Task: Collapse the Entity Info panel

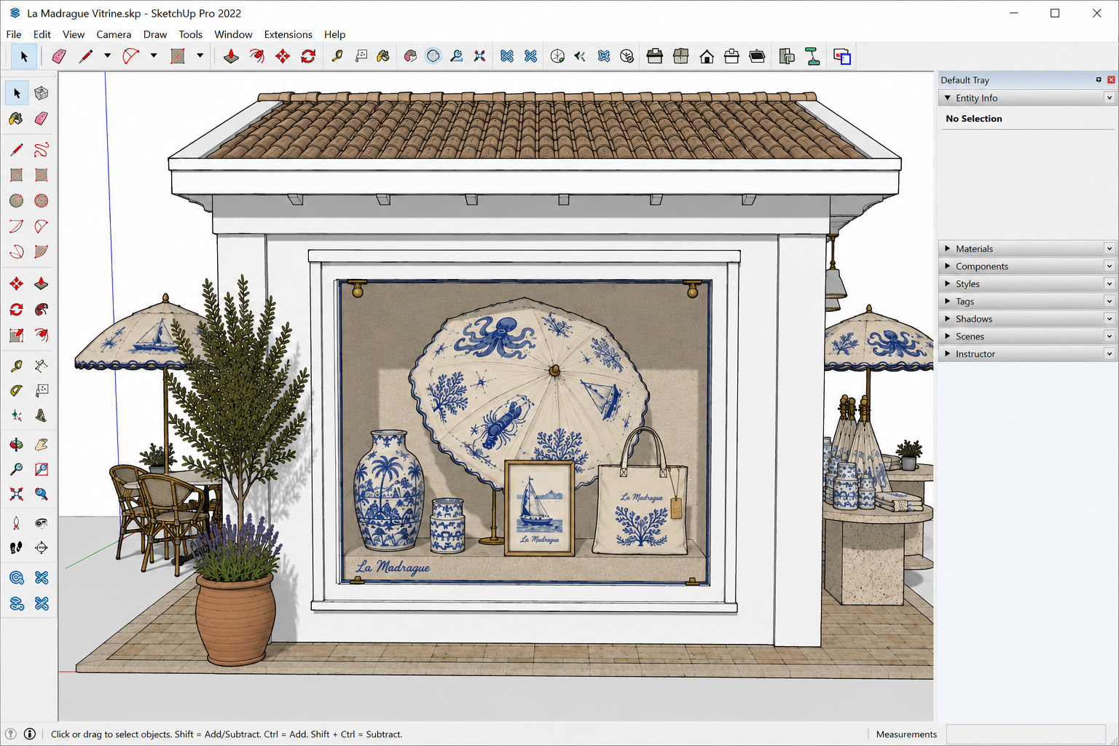Action: point(1027,98)
